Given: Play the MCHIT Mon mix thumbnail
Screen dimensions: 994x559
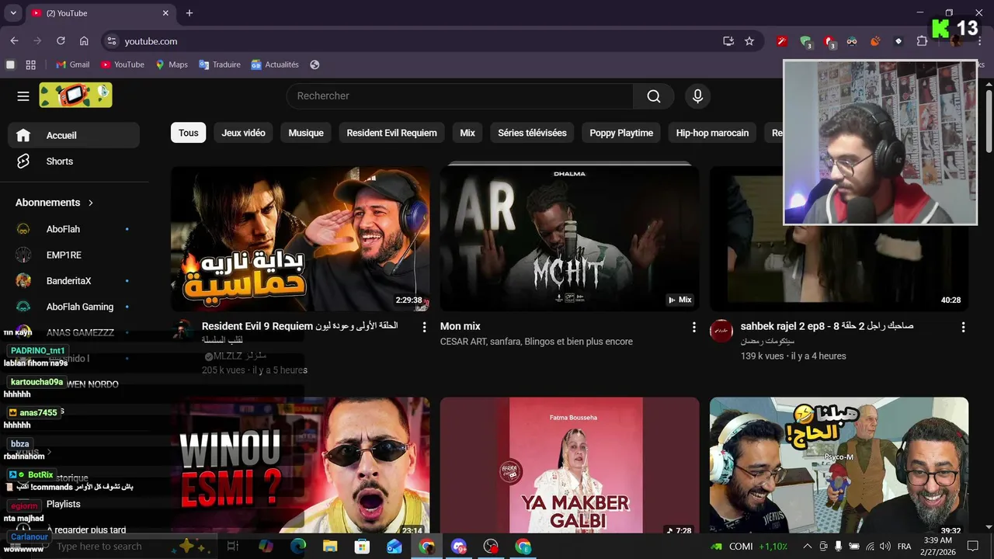Looking at the screenshot, I should (569, 239).
